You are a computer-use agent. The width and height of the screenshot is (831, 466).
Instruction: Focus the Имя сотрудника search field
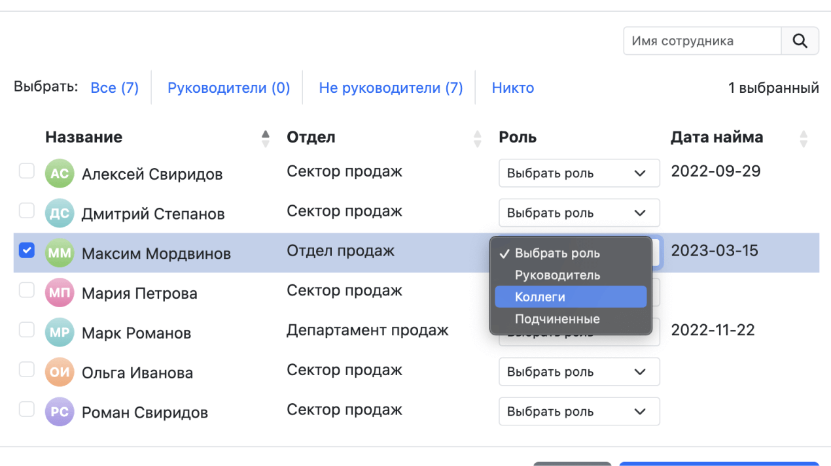point(702,41)
